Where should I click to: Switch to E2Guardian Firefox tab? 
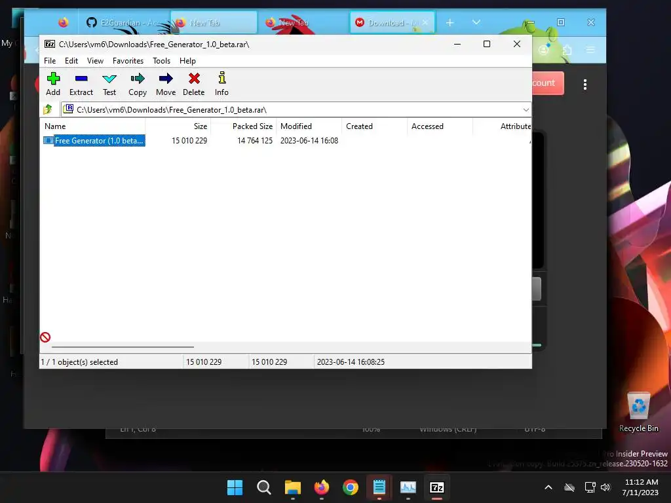[123, 22]
